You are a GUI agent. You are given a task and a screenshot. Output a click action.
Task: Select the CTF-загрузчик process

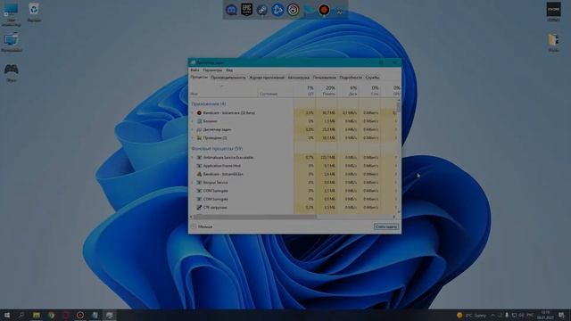coord(215,208)
